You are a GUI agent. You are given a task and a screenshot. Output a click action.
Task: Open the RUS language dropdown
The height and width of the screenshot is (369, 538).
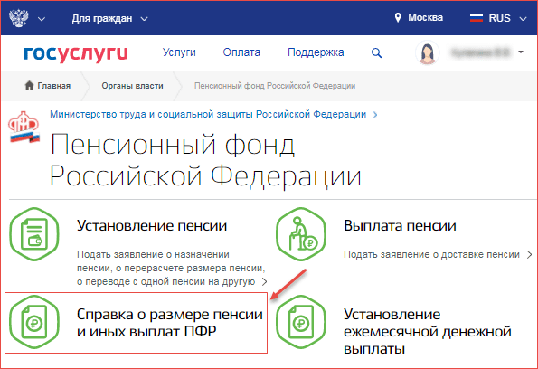click(507, 18)
